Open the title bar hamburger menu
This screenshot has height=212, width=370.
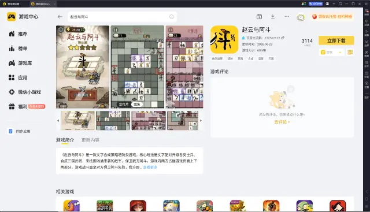(x=334, y=4)
